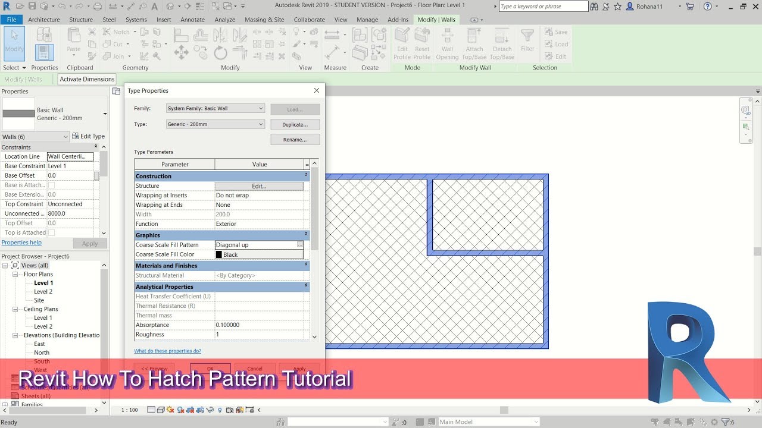This screenshot has height=428, width=762.
Task: Select the Align tool in Modify panel
Action: tap(182, 36)
